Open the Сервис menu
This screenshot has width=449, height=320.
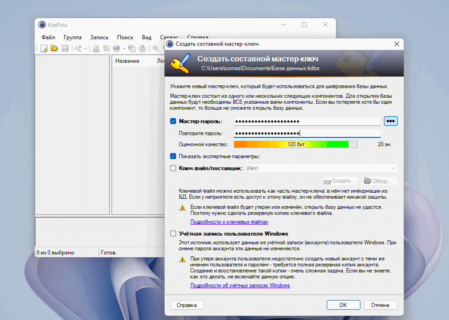coord(169,37)
